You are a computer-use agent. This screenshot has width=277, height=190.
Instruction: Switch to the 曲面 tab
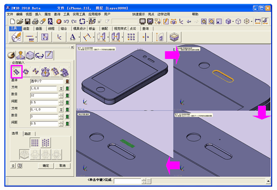click(x=39, y=29)
